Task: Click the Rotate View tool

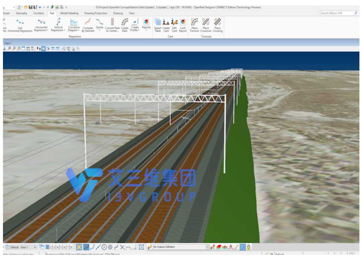Action: click(28, 49)
